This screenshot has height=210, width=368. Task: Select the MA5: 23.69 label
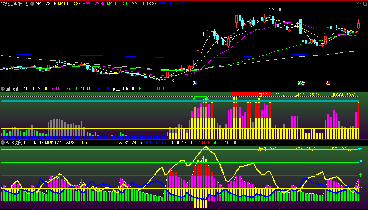click(46, 4)
